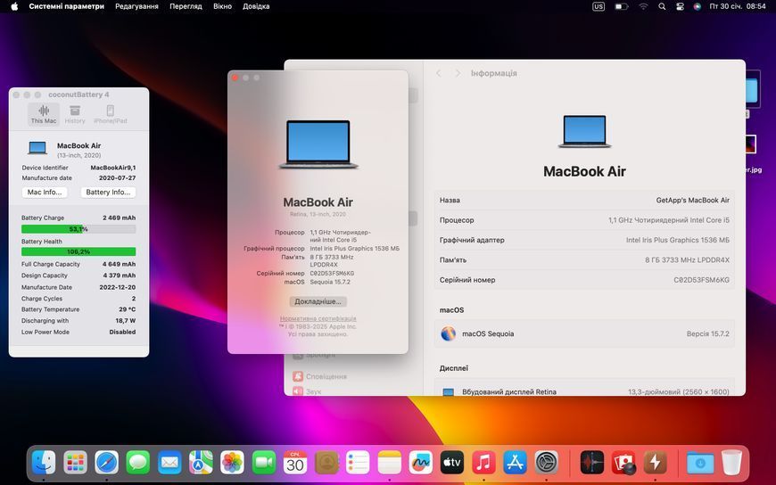Open Freeform app in the Dock
The height and width of the screenshot is (485, 776).
421,463
